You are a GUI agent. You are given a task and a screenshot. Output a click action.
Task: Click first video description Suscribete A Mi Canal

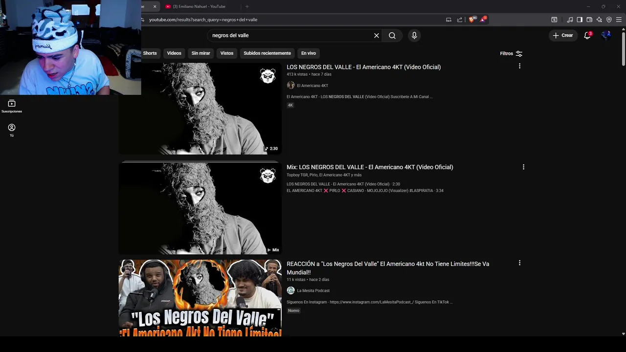(x=359, y=97)
